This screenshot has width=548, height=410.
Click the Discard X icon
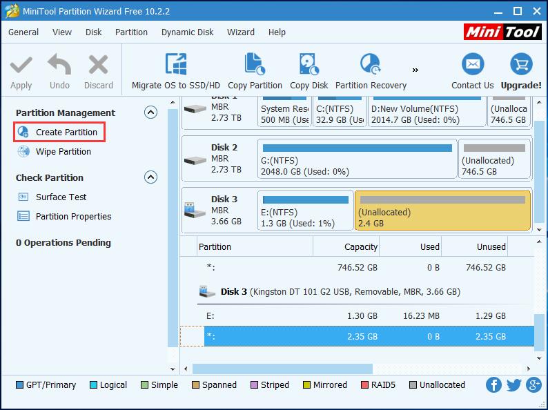[98, 65]
